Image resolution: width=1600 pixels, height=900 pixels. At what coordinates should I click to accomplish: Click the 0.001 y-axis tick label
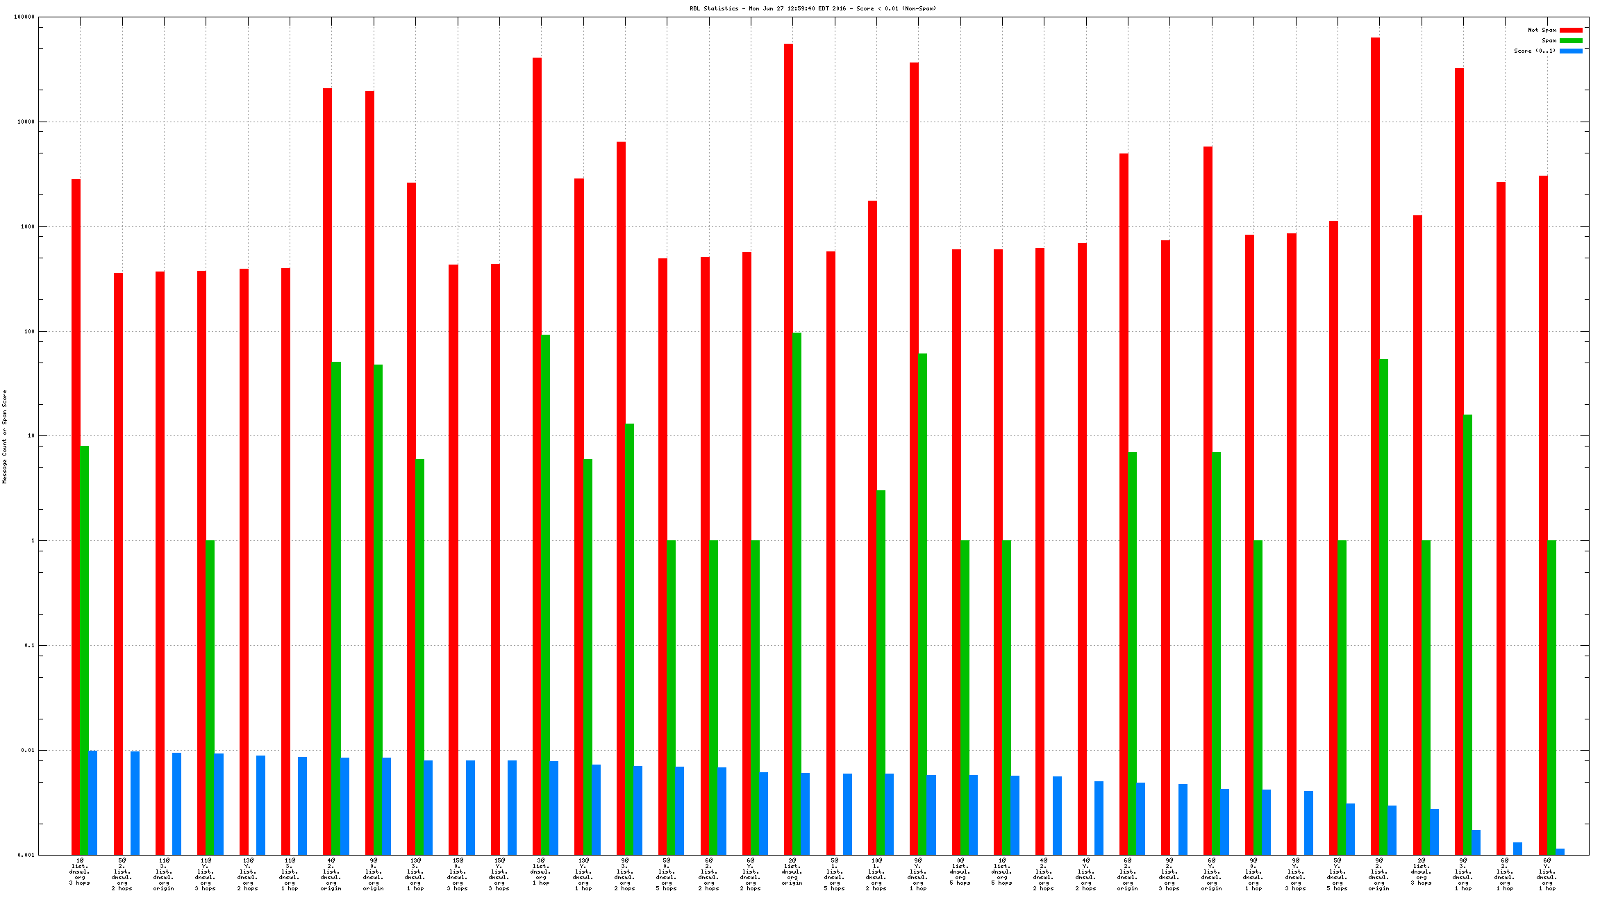pos(26,855)
